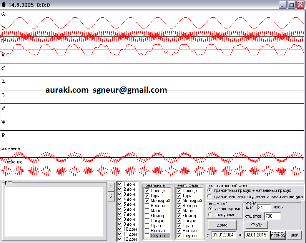Select the градусами radio button
This screenshot has width=306, height=243.
[210, 215]
